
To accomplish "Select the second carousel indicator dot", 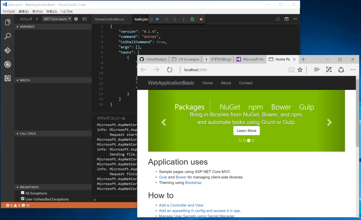I will coord(245,140).
